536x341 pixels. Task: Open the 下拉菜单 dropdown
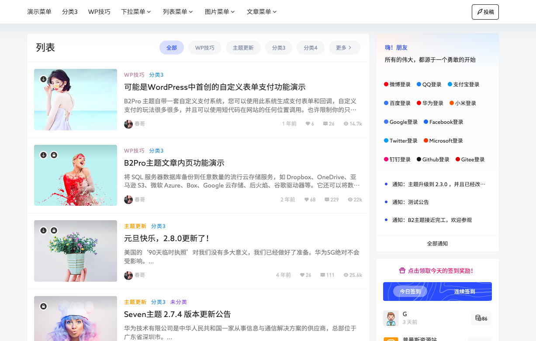click(136, 12)
